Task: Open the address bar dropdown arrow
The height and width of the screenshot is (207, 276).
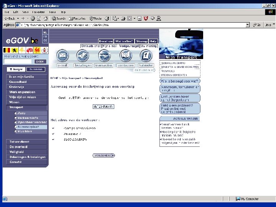Action: [248, 25]
